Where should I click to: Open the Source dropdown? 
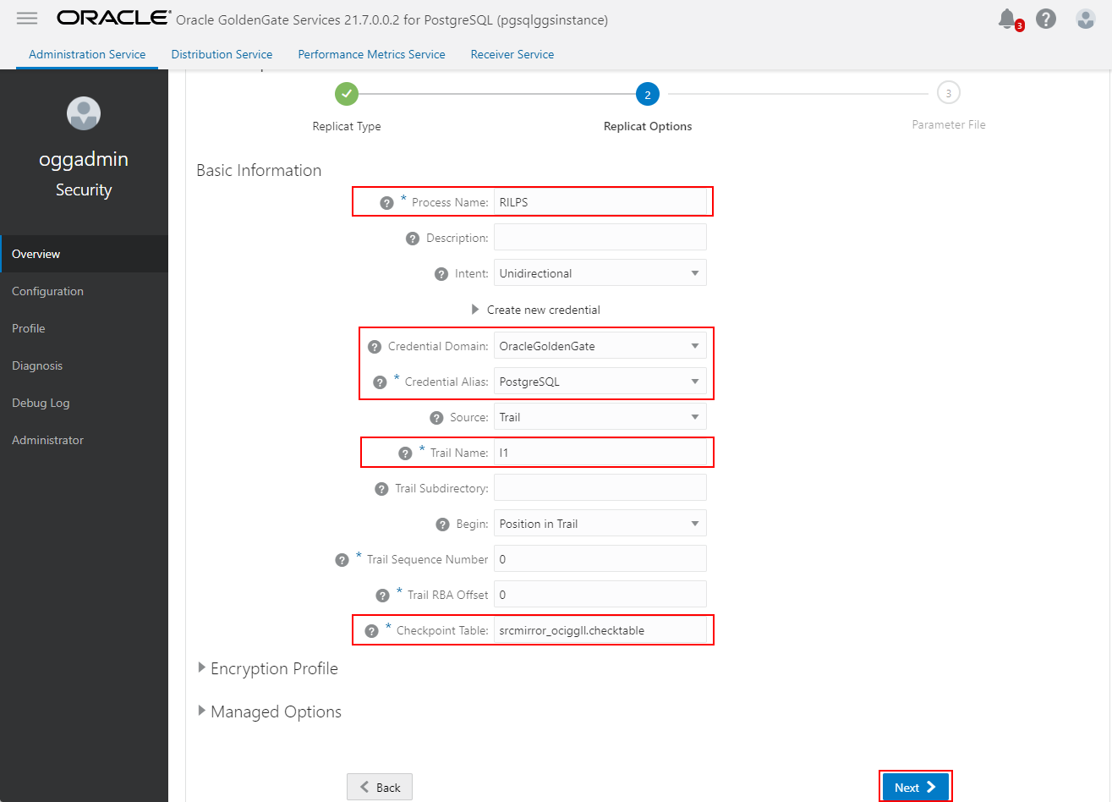point(600,417)
